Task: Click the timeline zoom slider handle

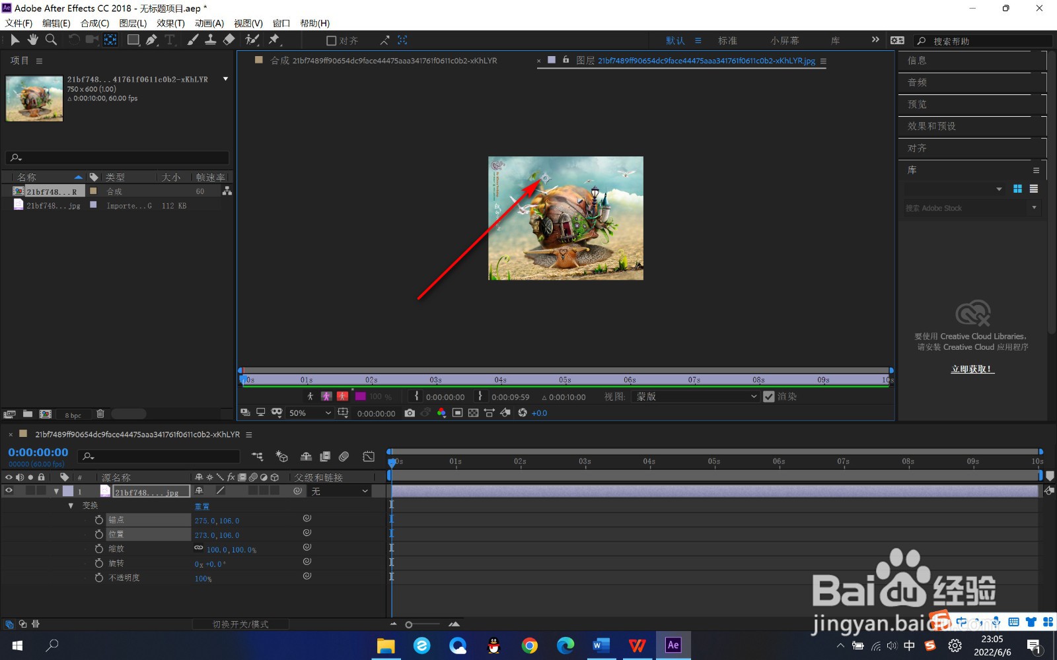Action: pos(409,624)
